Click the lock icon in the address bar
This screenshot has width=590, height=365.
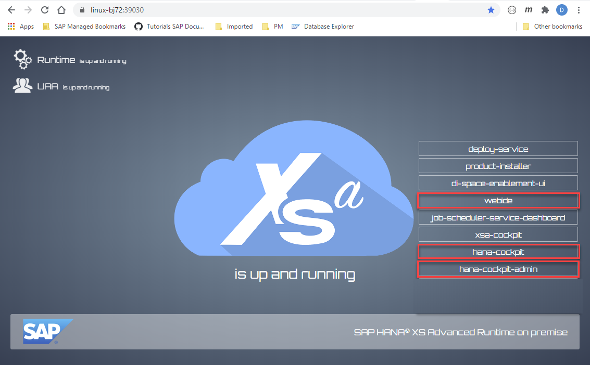[82, 10]
